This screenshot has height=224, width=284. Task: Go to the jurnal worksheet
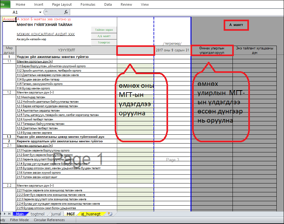(56, 214)
